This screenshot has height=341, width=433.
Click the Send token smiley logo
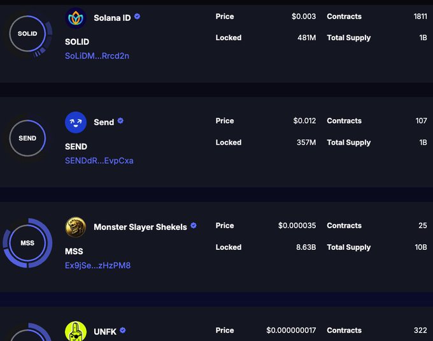click(76, 122)
